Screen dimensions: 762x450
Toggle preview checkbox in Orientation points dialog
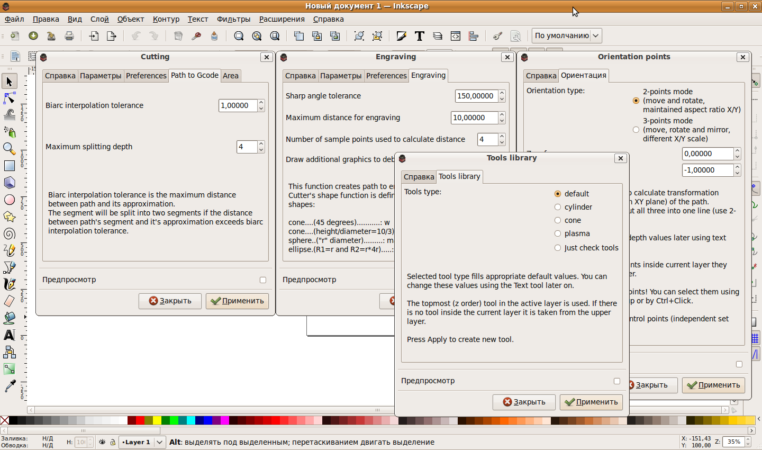[739, 364]
